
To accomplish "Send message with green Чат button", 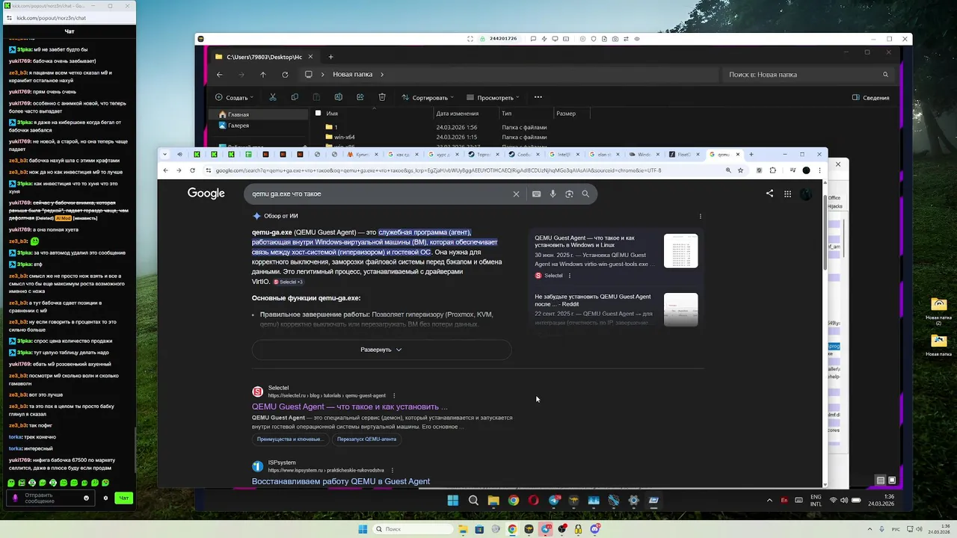I will pos(124,498).
